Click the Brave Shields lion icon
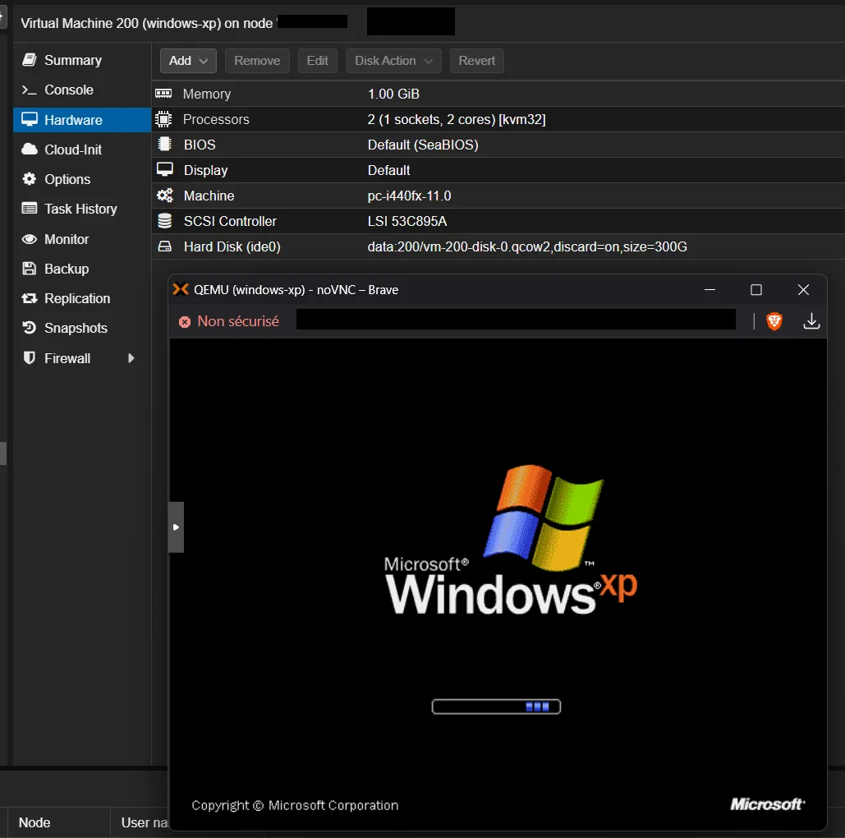Screen dimensions: 845x838 pyautogui.click(x=774, y=321)
